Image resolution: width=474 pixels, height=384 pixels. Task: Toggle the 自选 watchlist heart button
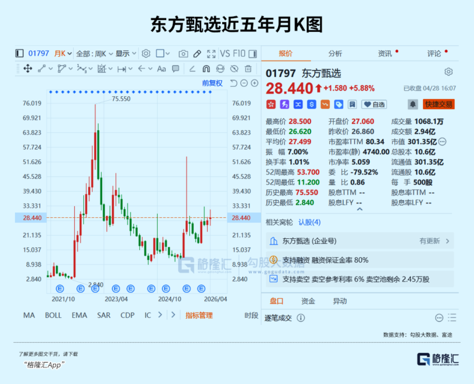click(374, 104)
